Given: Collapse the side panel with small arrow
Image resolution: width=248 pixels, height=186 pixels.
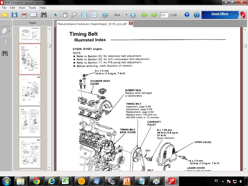Looking at the screenshot, I should point(10,31).
